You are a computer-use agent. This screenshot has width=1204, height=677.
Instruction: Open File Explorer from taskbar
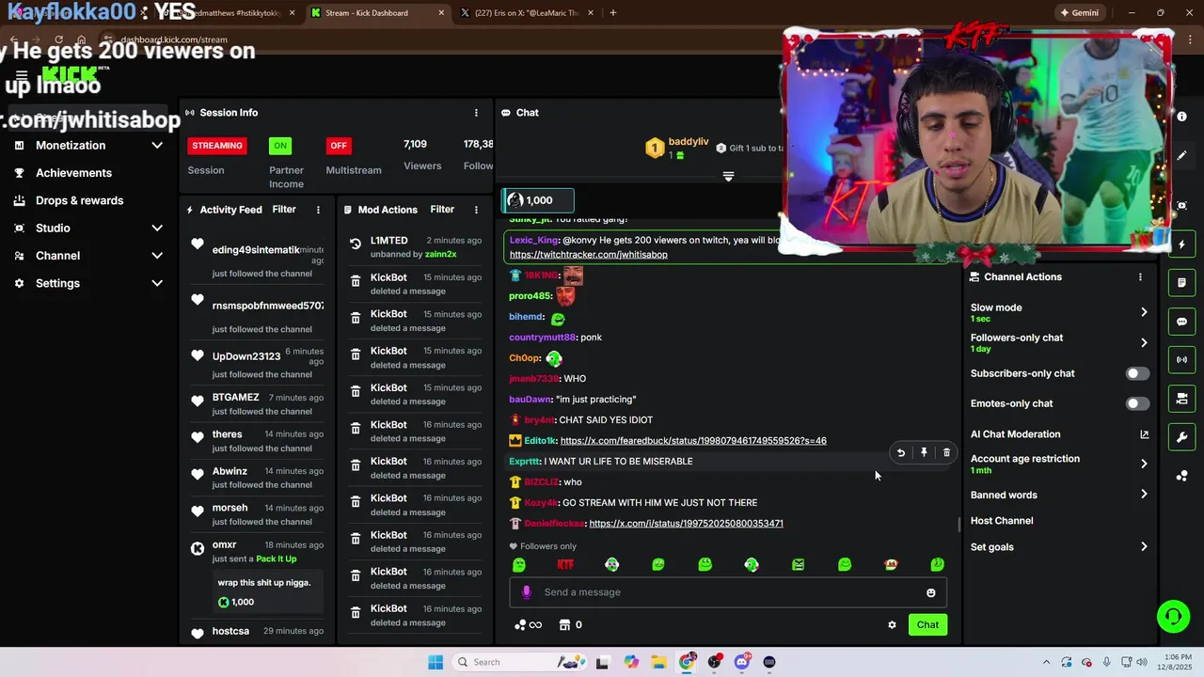click(658, 662)
